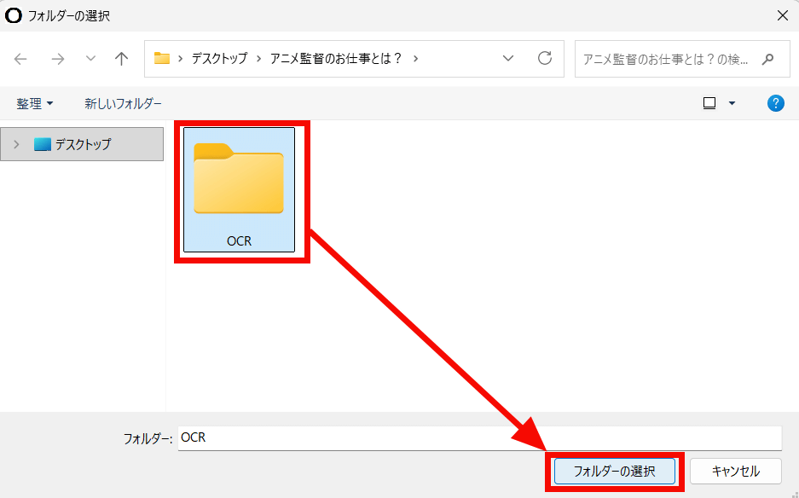Open view options dropdown arrow
The height and width of the screenshot is (498, 799).
pos(732,103)
